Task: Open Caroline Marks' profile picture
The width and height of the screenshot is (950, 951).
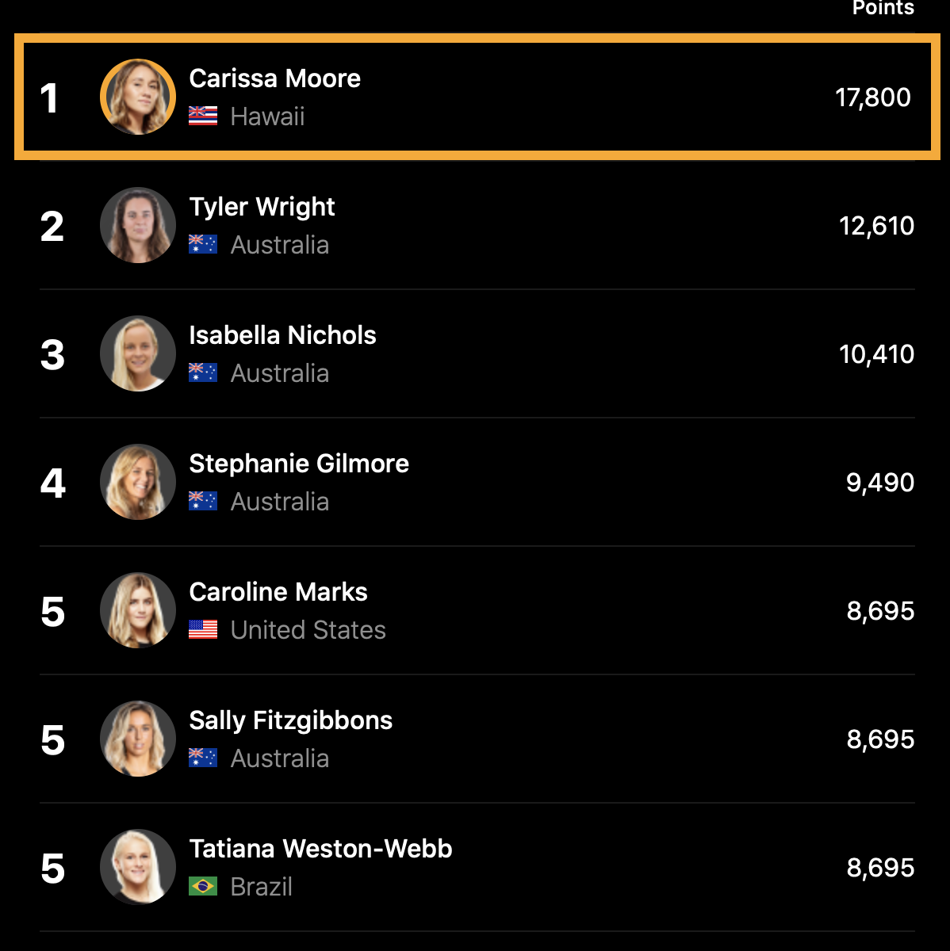Action: click(x=138, y=611)
